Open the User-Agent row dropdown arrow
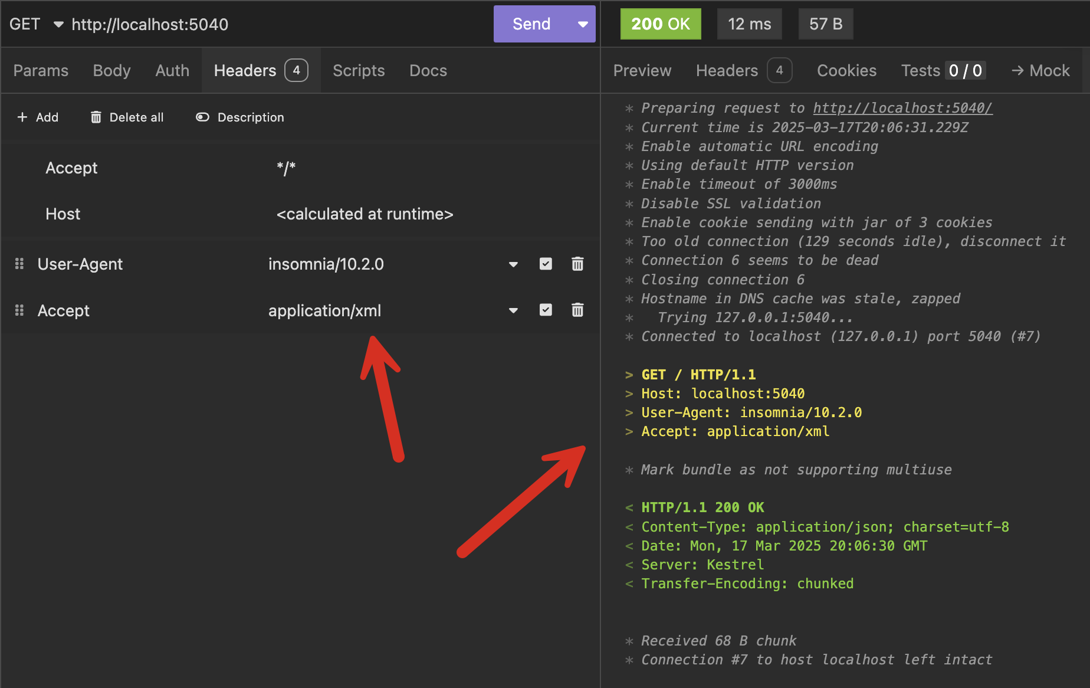This screenshot has width=1090, height=688. click(513, 264)
